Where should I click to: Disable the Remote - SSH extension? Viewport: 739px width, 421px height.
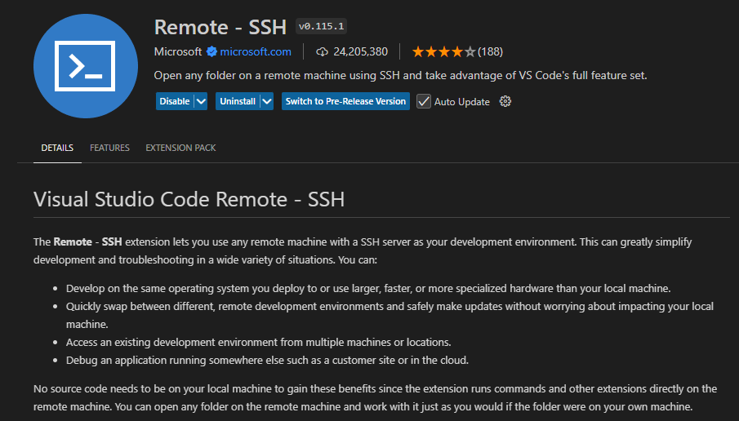[174, 101]
